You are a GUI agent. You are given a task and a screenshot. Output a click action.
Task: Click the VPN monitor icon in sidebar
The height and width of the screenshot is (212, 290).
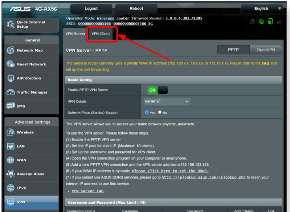tap(10, 202)
